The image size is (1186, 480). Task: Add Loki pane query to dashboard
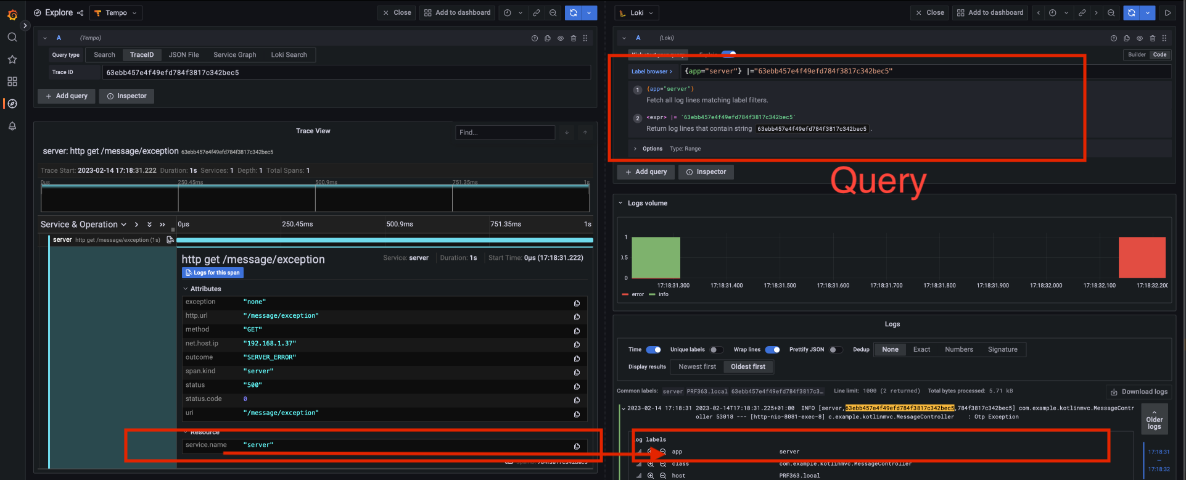click(x=990, y=12)
